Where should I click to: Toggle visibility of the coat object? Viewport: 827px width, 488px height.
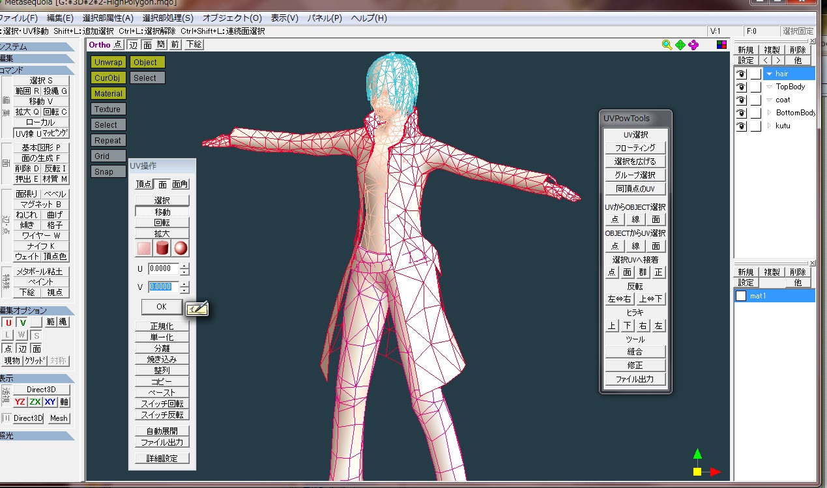741,100
